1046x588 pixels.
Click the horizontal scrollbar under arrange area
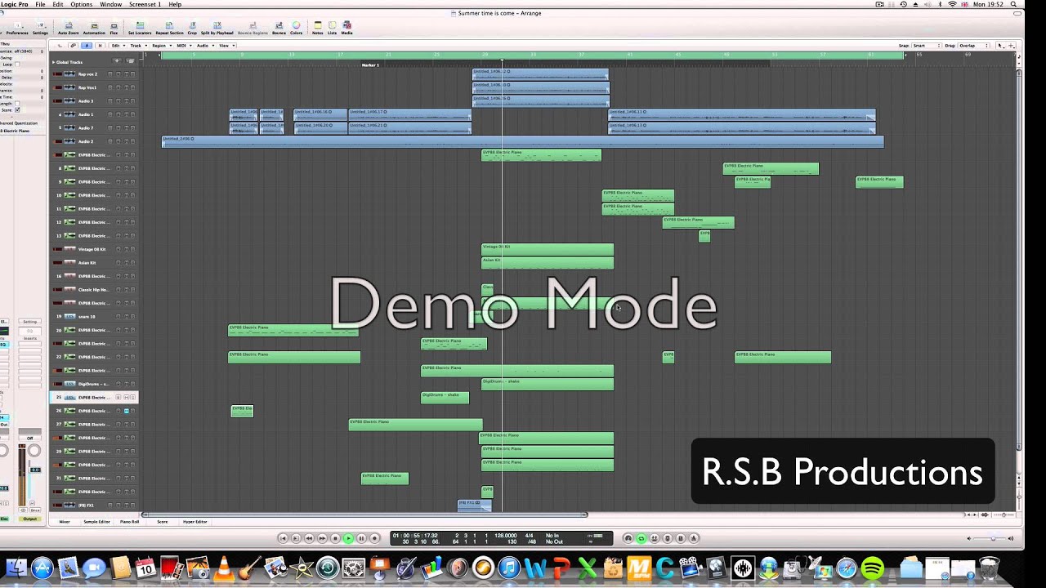pos(364,514)
